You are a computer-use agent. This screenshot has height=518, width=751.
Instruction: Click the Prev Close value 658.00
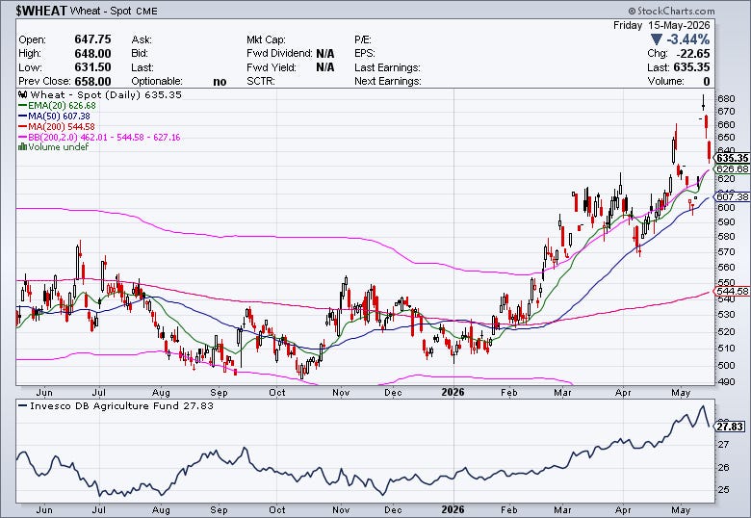tap(92, 81)
